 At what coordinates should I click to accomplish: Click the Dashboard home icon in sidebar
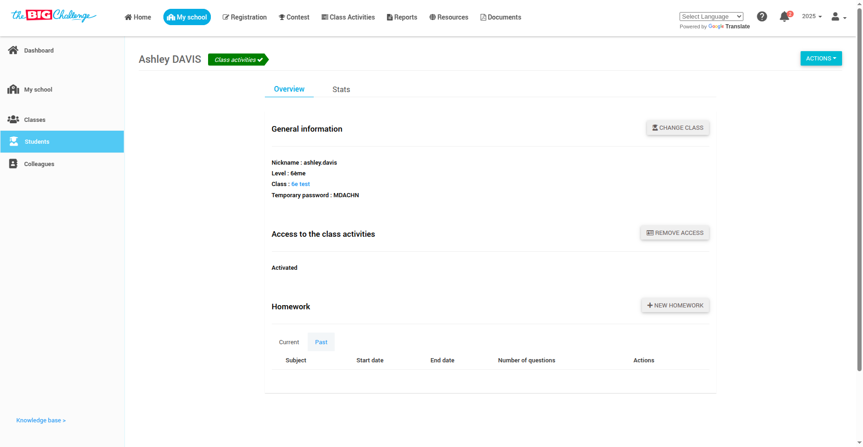13,50
